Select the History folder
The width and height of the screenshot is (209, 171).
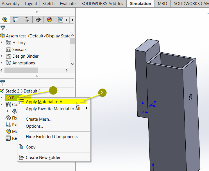click(16, 43)
